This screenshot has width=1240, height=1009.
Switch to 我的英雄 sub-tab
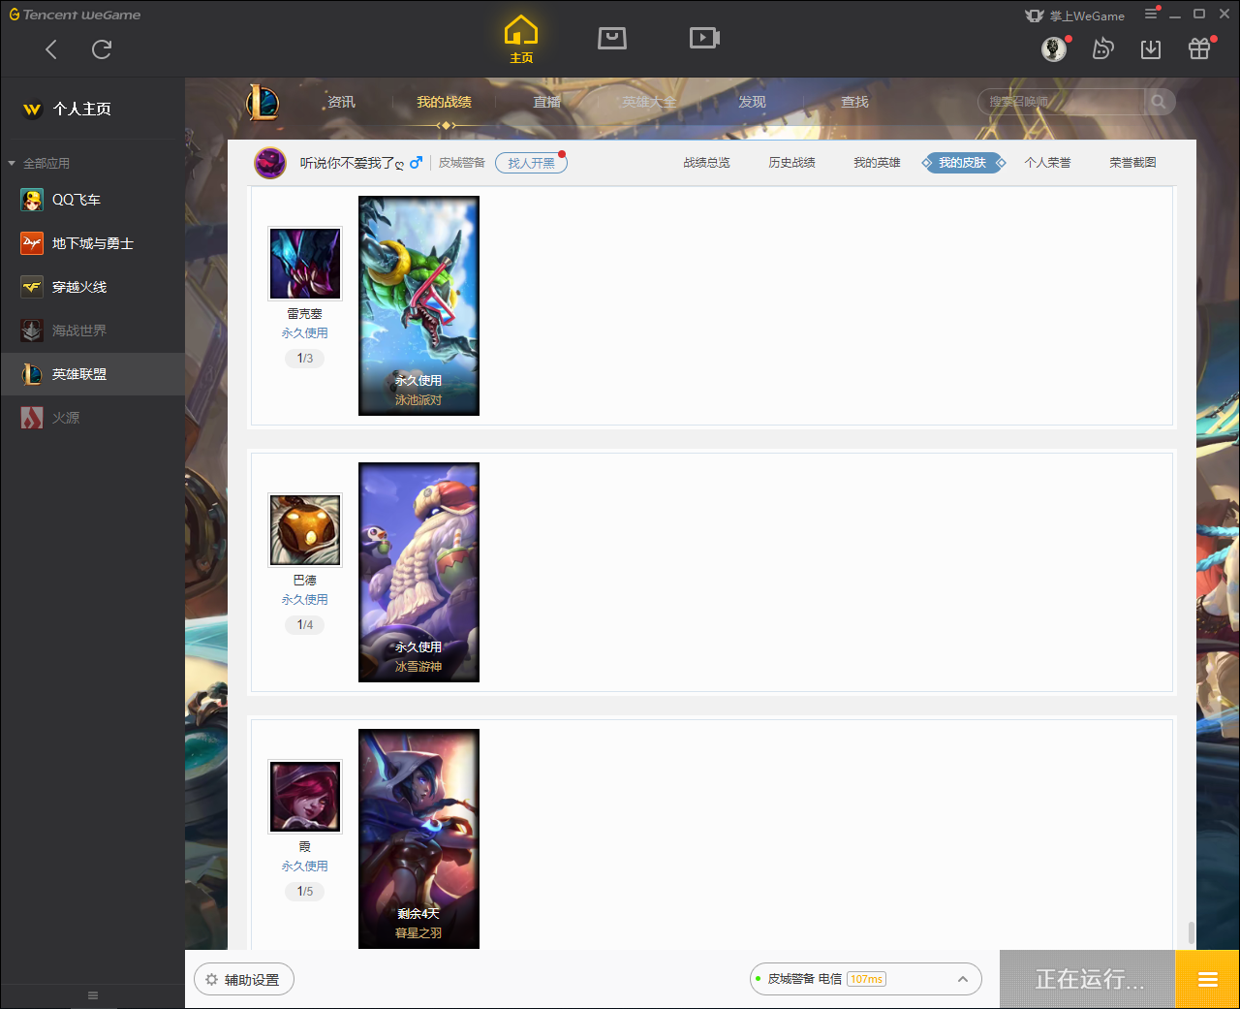(877, 163)
